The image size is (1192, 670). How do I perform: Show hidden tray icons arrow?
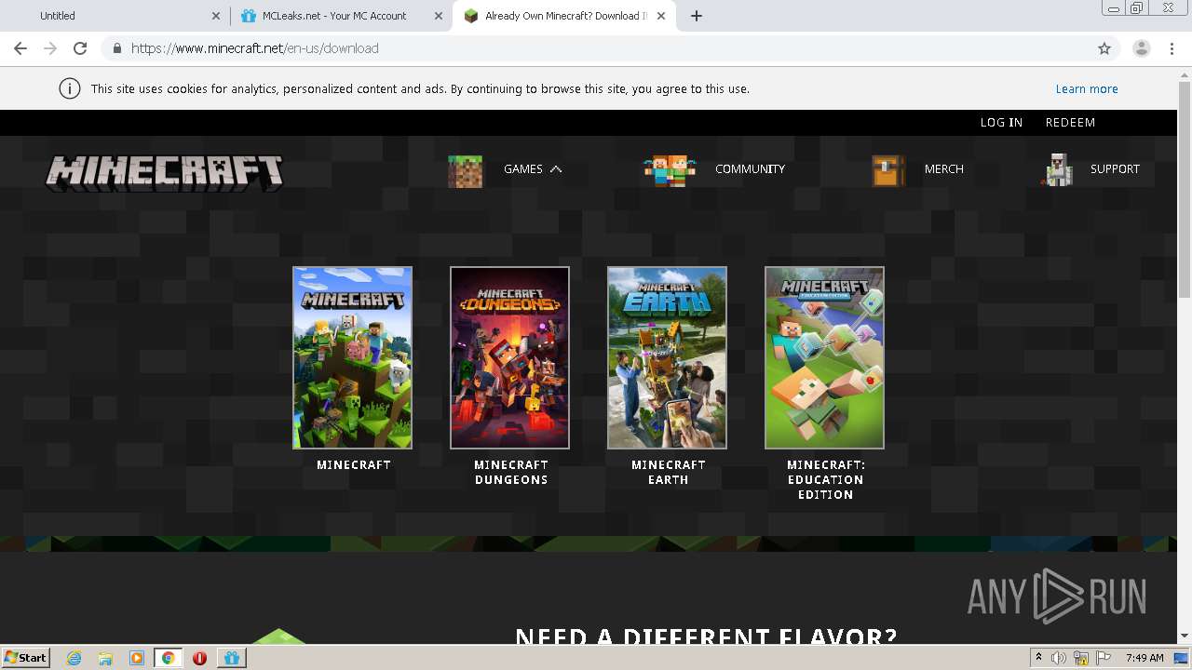pos(1038,658)
